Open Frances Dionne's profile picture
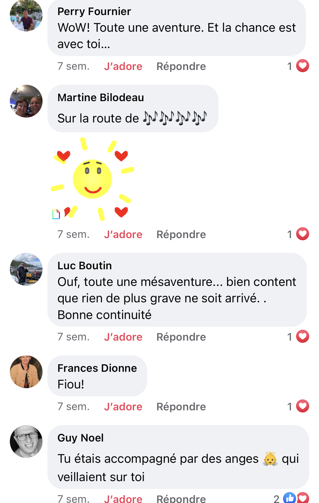Viewport: 319px width, 503px height. coord(26,372)
